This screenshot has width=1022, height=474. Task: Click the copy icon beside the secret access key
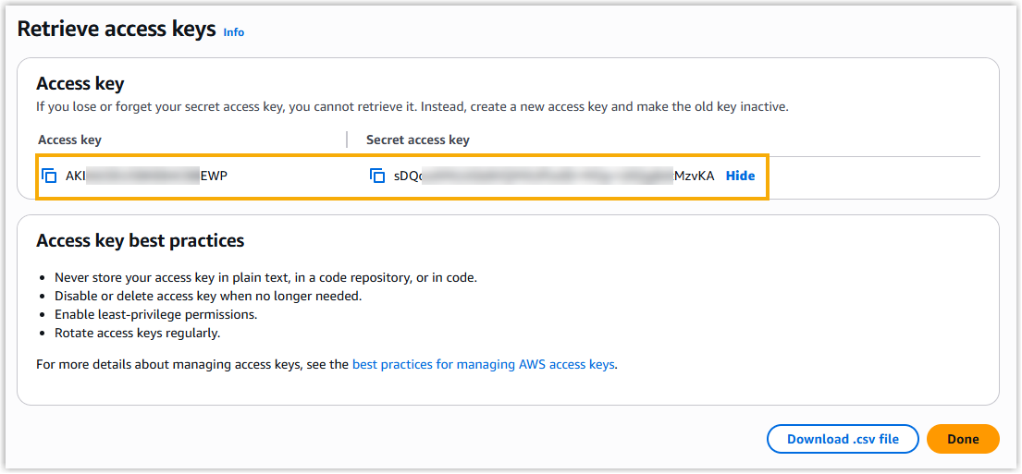pos(377,176)
